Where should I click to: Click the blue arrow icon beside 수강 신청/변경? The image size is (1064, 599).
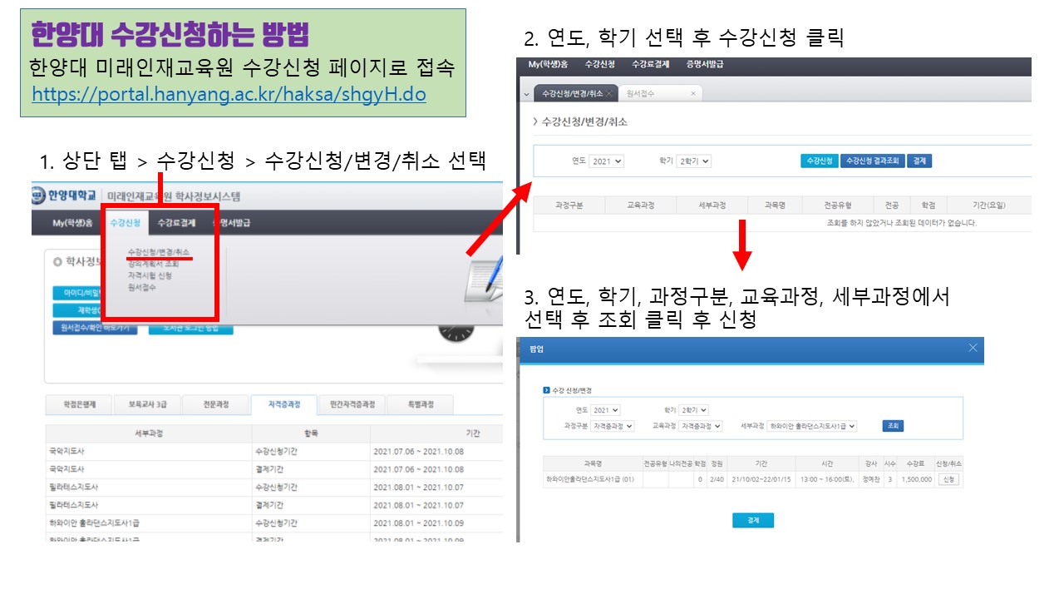pyautogui.click(x=546, y=389)
